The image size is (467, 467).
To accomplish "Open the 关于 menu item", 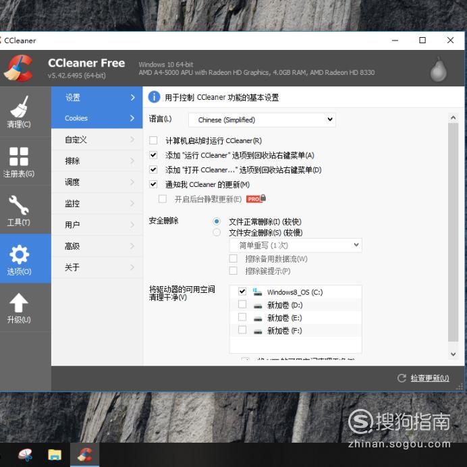I will pos(97,267).
